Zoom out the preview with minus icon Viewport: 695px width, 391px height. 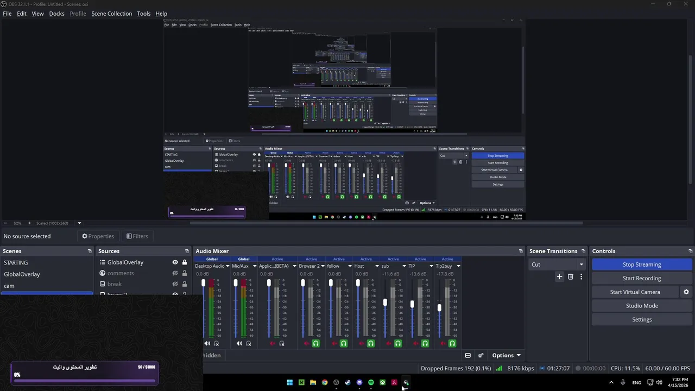5,223
